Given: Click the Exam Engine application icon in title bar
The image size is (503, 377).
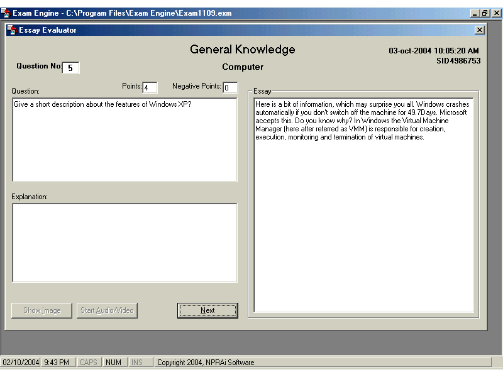Looking at the screenshot, I should (6, 13).
